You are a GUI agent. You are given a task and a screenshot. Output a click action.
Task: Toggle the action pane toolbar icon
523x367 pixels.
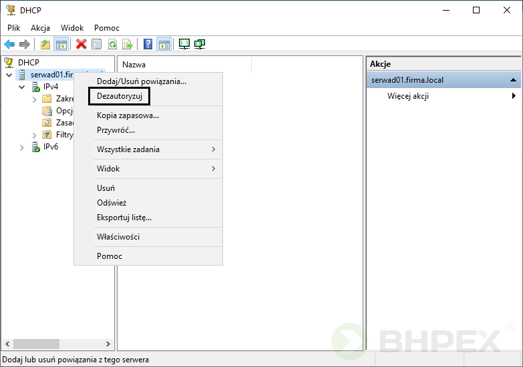point(164,44)
